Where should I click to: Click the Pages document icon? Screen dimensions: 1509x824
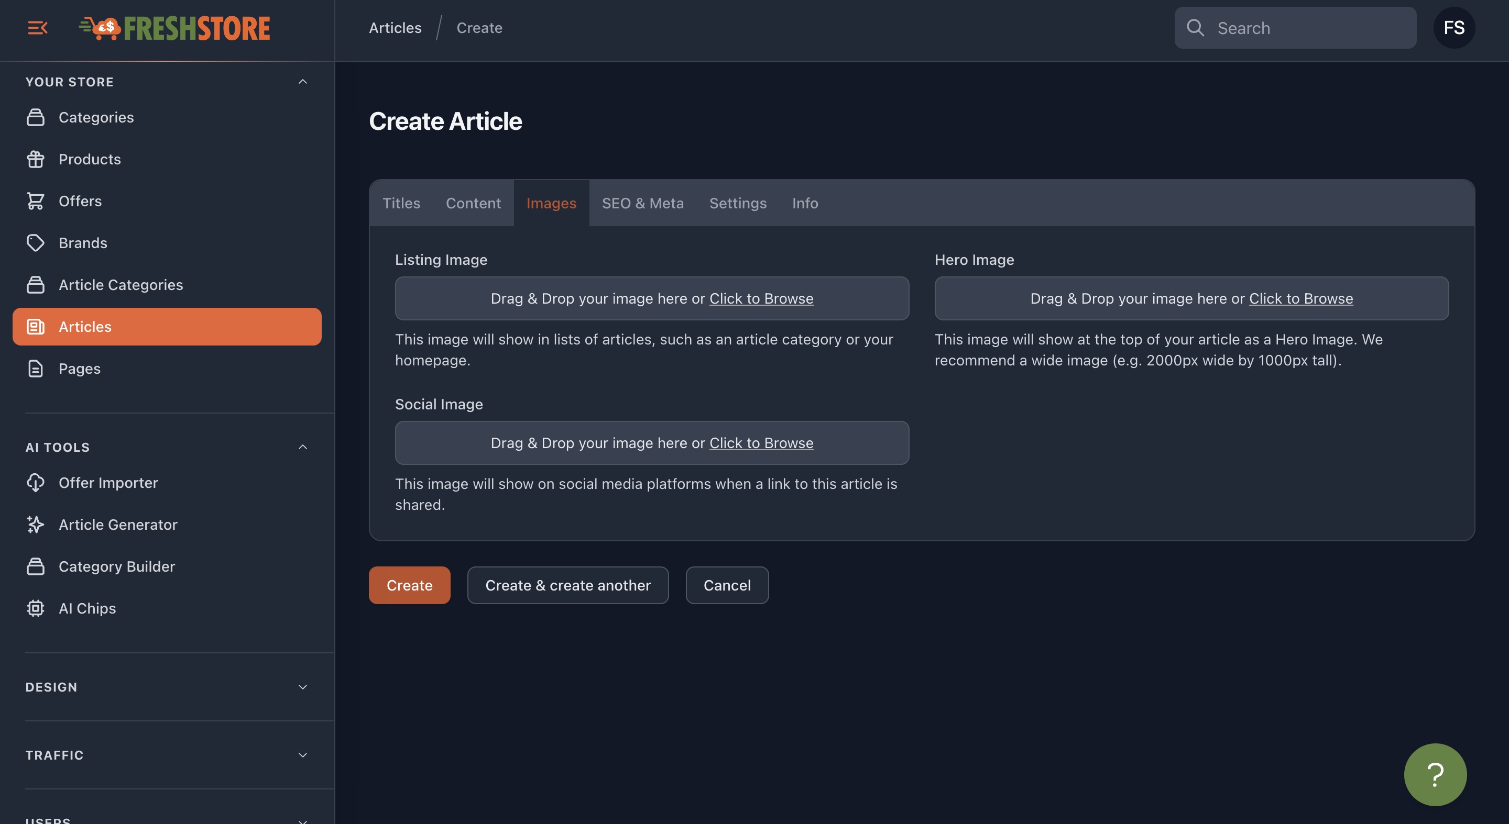(x=35, y=369)
